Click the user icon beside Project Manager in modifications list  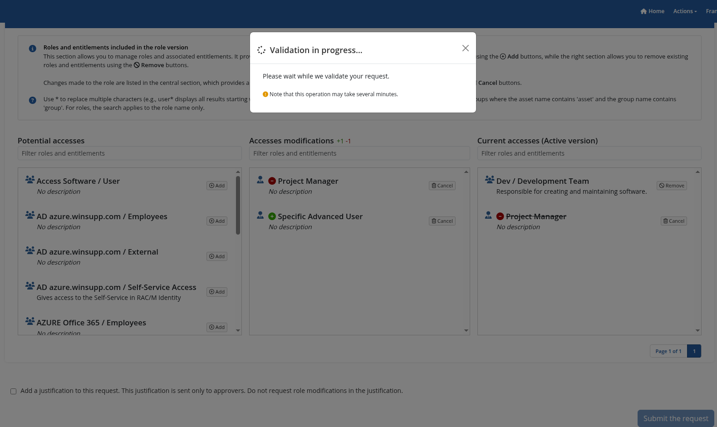(x=260, y=180)
